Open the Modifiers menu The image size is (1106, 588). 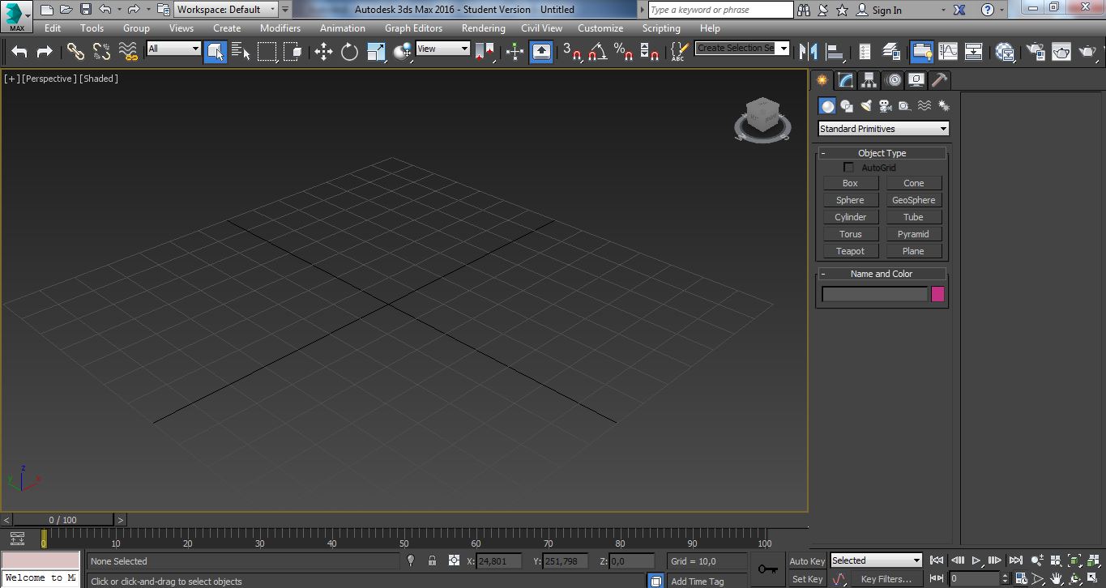[280, 28]
